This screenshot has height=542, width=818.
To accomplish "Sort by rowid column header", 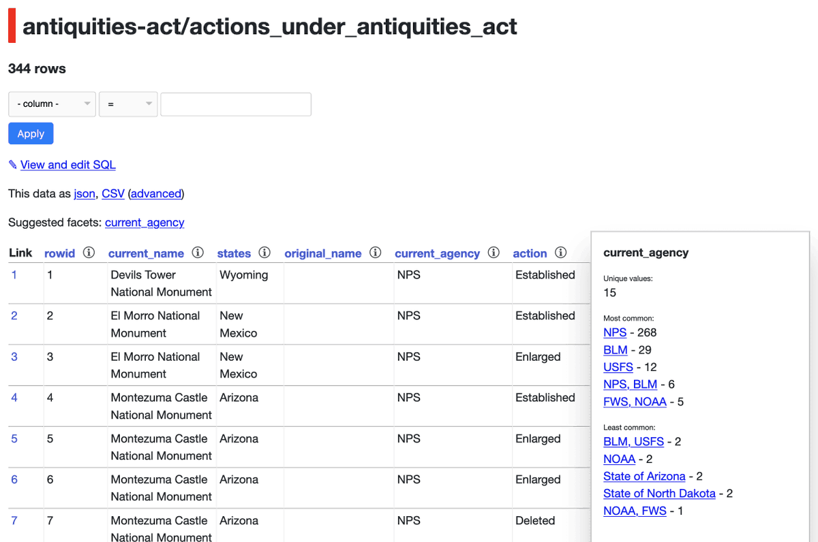I will coord(60,253).
